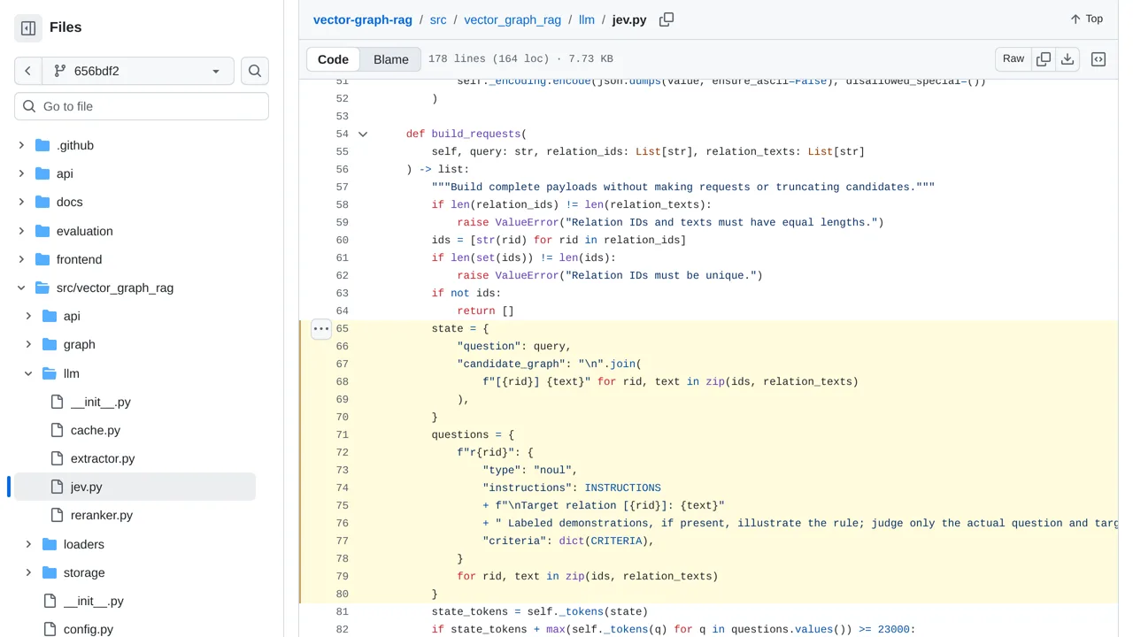Open the config.py file
This screenshot has width=1133, height=637.
coord(89,629)
